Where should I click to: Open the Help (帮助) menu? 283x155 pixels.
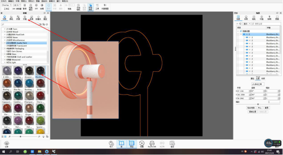coord(65,1)
